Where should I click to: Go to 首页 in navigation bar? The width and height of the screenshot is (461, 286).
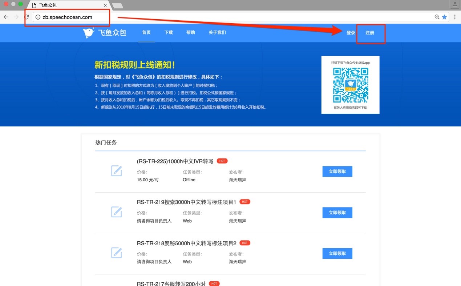click(146, 33)
